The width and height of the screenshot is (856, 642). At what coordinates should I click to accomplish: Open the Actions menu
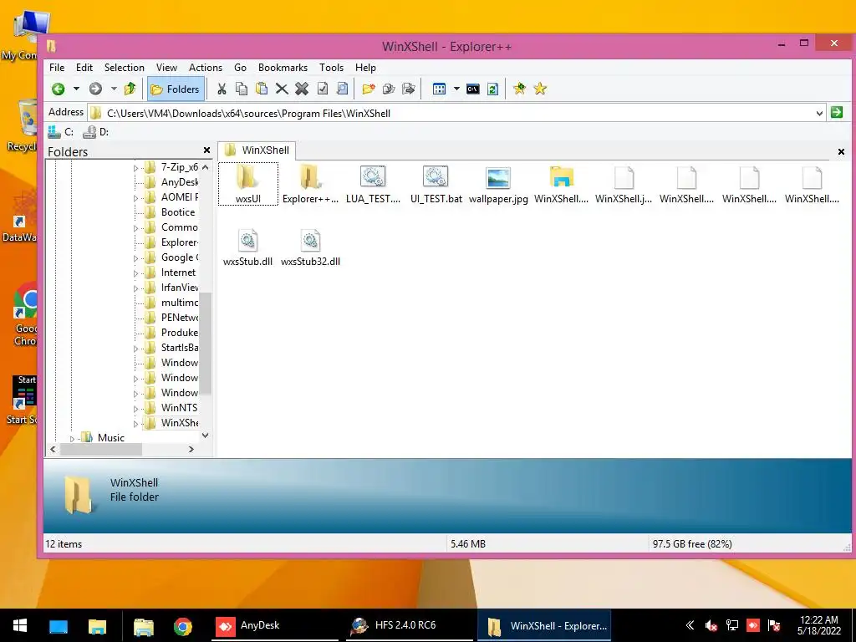(x=206, y=68)
